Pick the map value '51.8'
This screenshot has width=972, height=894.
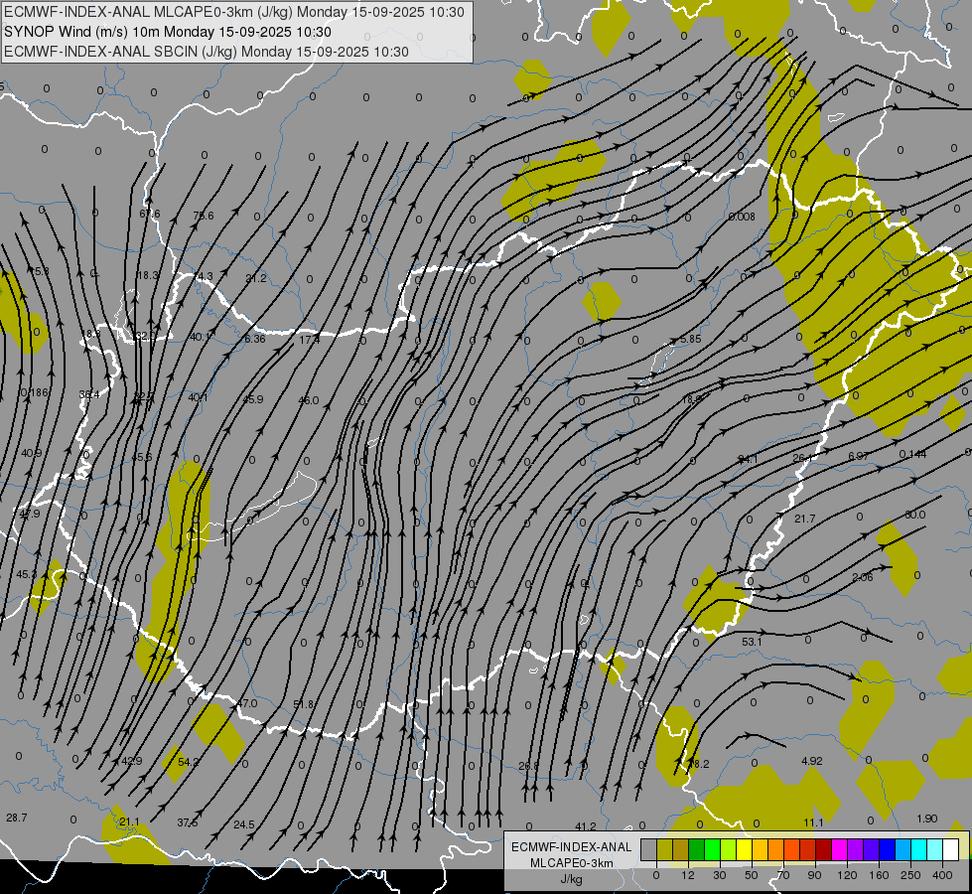coord(303,704)
